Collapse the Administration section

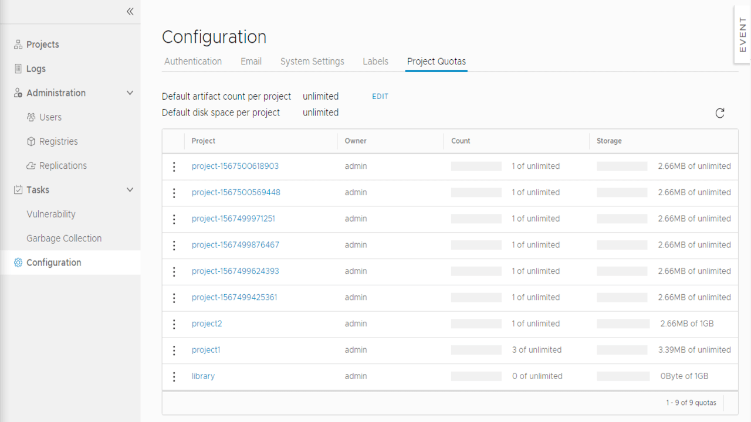[130, 93]
